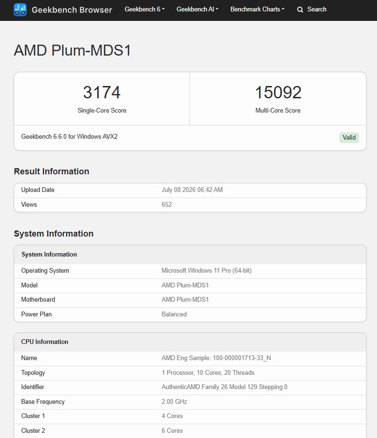Select the Balanced power plan value
The image size is (377, 438).
[x=174, y=314]
